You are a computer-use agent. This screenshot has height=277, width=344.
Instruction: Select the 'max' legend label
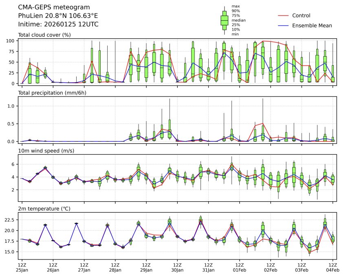235,6
